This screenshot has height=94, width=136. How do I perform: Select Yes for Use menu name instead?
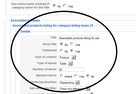[64, 6]
